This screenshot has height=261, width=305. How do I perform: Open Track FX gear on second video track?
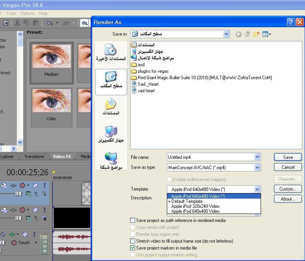coord(22,210)
